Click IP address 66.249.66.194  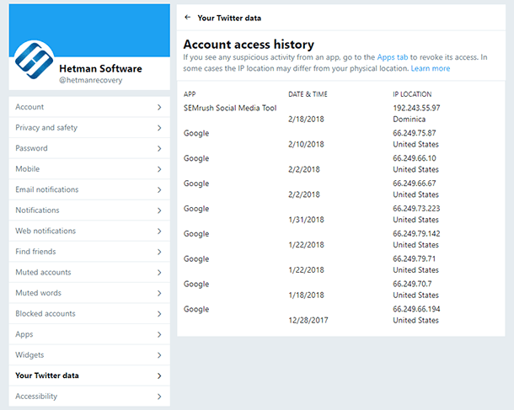point(416,309)
